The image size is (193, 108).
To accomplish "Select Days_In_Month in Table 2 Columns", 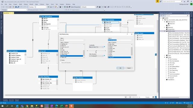I will (x=113, y=46).
